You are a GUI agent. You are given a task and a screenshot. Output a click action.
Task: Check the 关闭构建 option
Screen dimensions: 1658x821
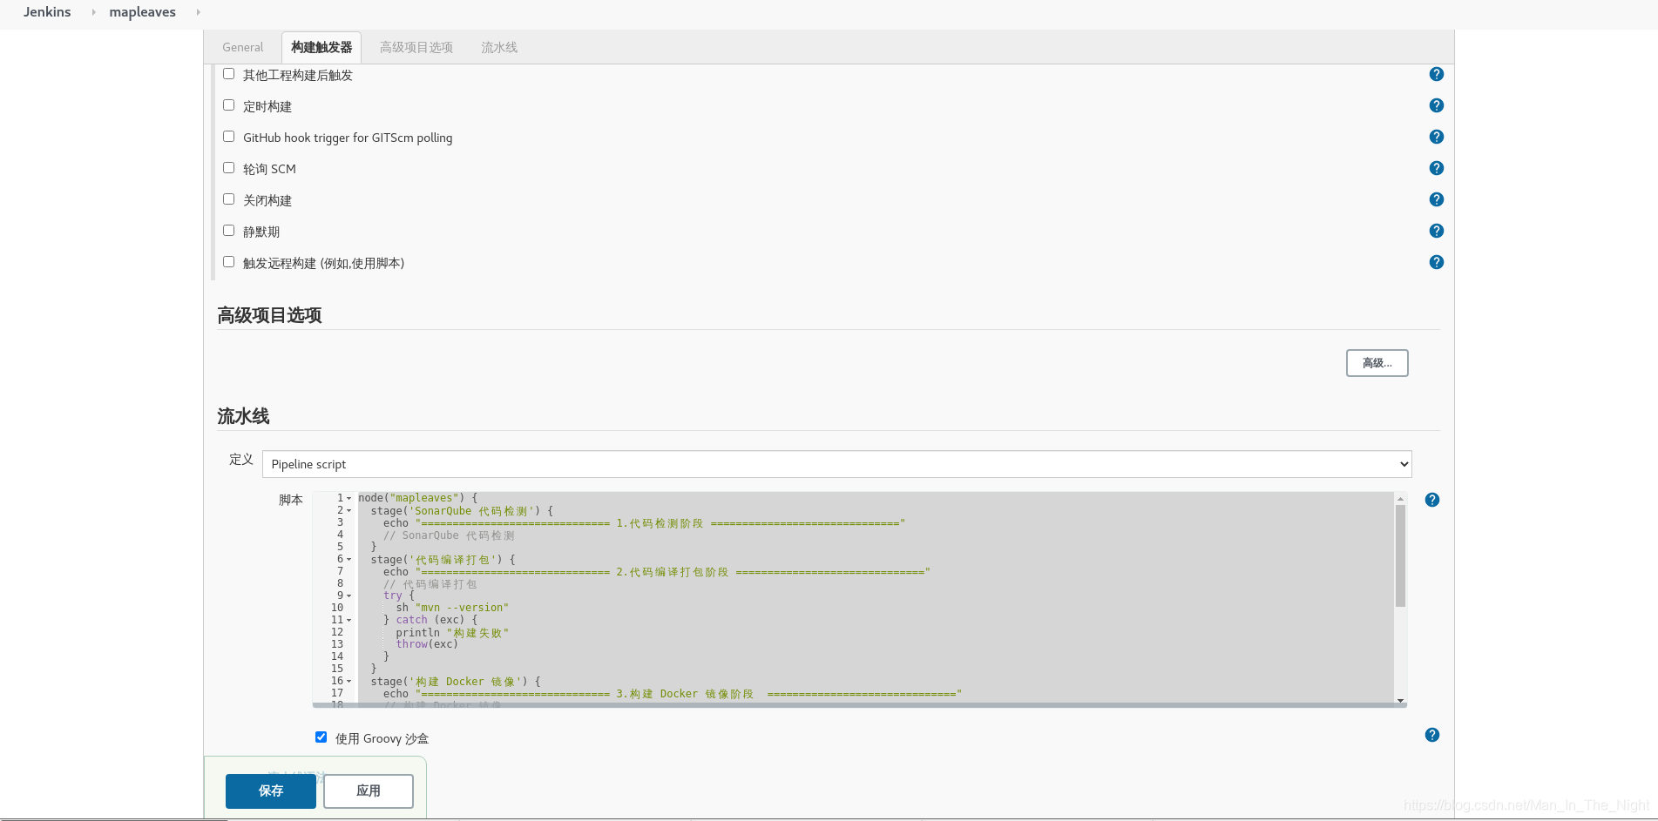228,199
